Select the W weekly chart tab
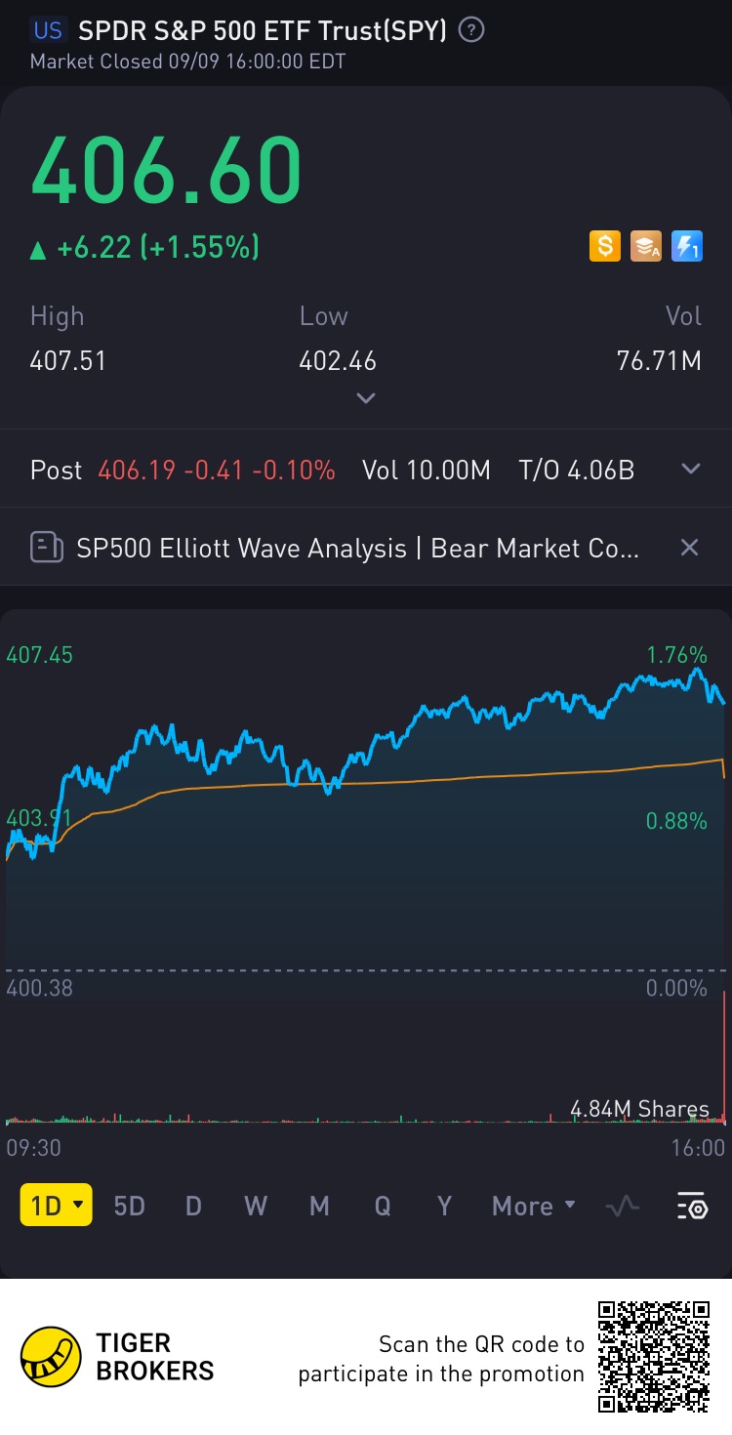The height and width of the screenshot is (1435, 732). pyautogui.click(x=256, y=1207)
